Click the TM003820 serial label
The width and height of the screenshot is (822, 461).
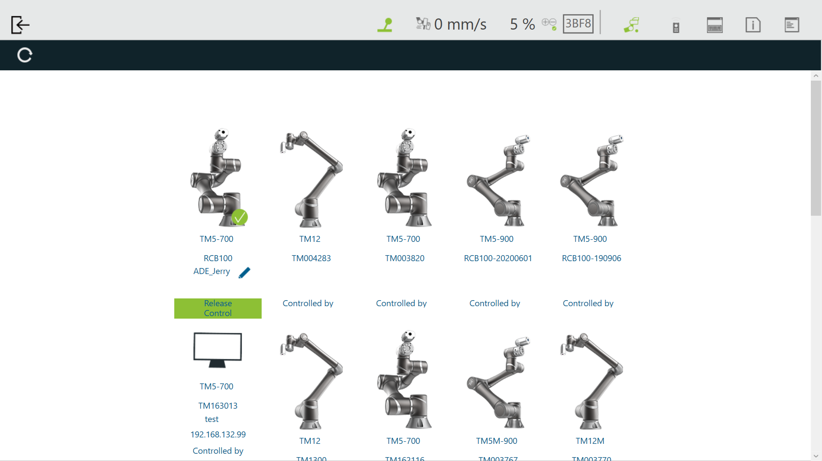pos(404,258)
